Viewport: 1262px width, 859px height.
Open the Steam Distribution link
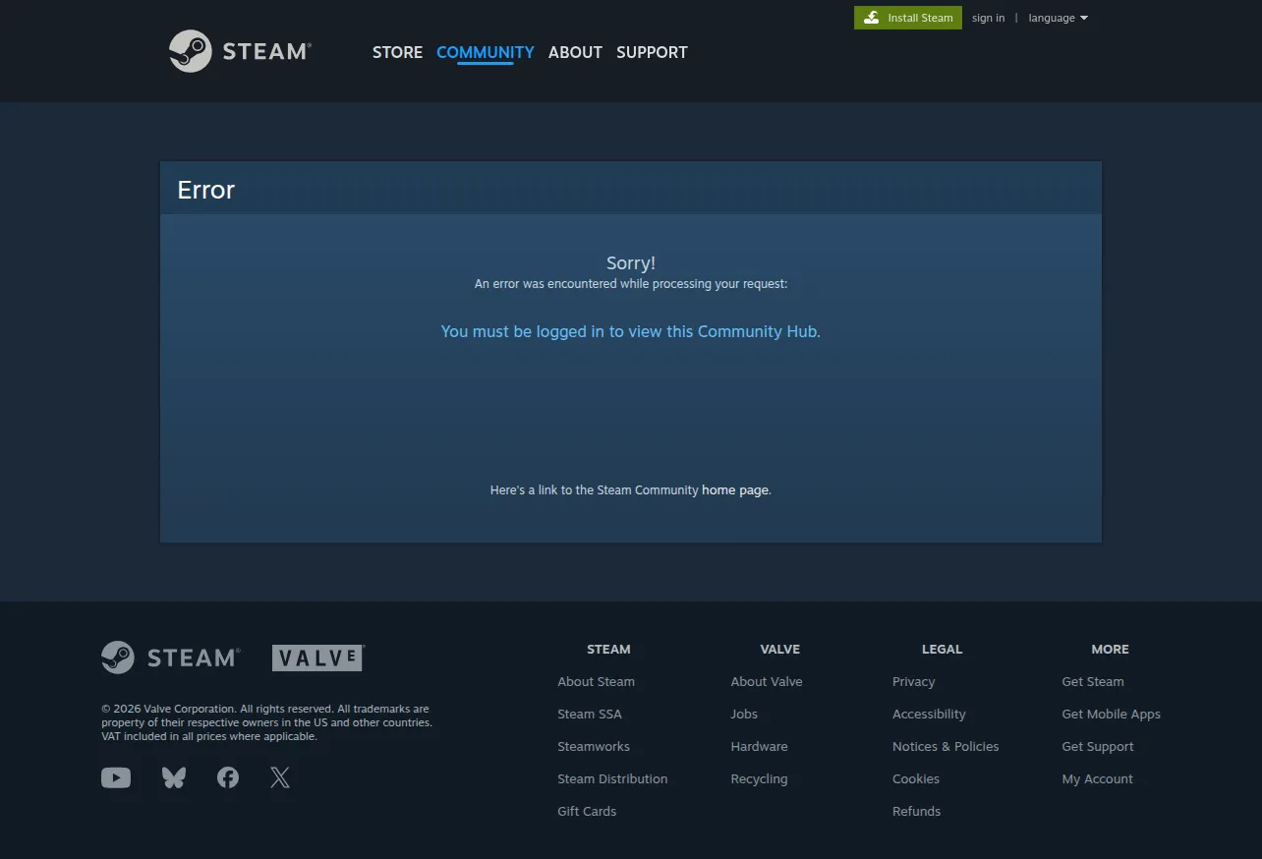pyautogui.click(x=612, y=778)
